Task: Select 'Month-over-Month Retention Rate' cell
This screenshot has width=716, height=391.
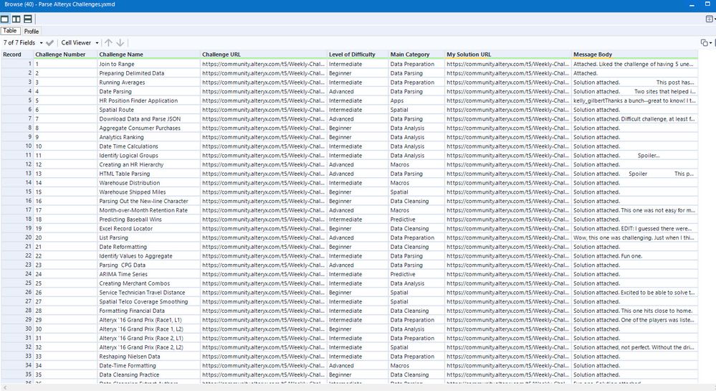Action: pos(149,210)
